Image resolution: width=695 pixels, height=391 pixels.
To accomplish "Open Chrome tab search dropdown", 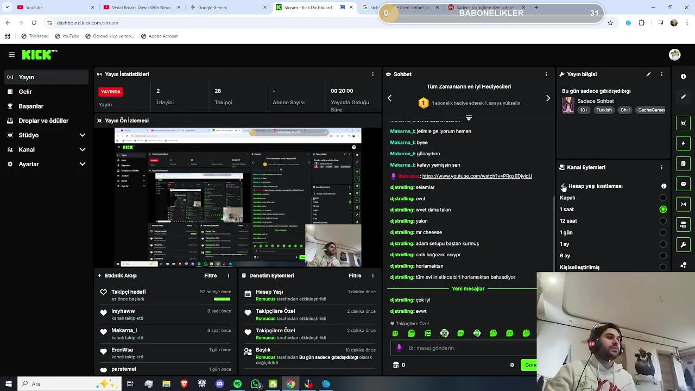I will (x=7, y=8).
